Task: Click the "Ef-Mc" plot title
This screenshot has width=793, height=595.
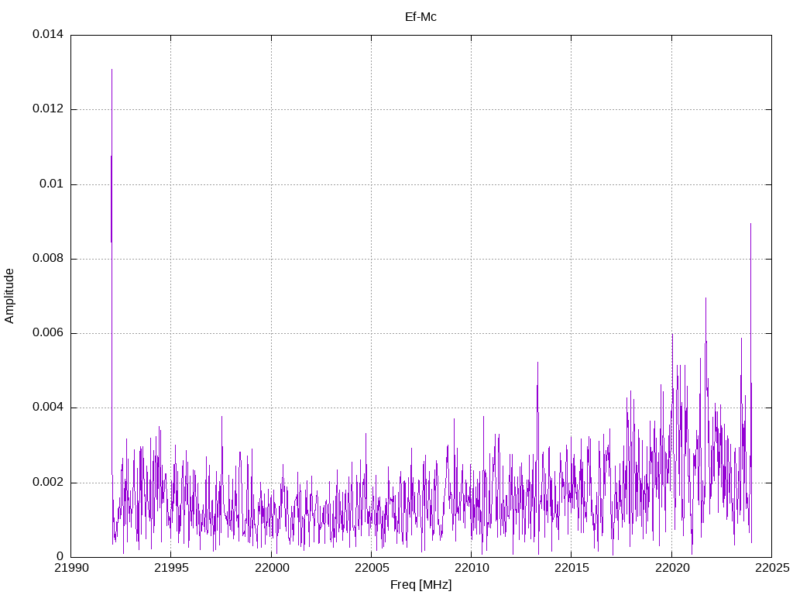Action: (x=421, y=17)
